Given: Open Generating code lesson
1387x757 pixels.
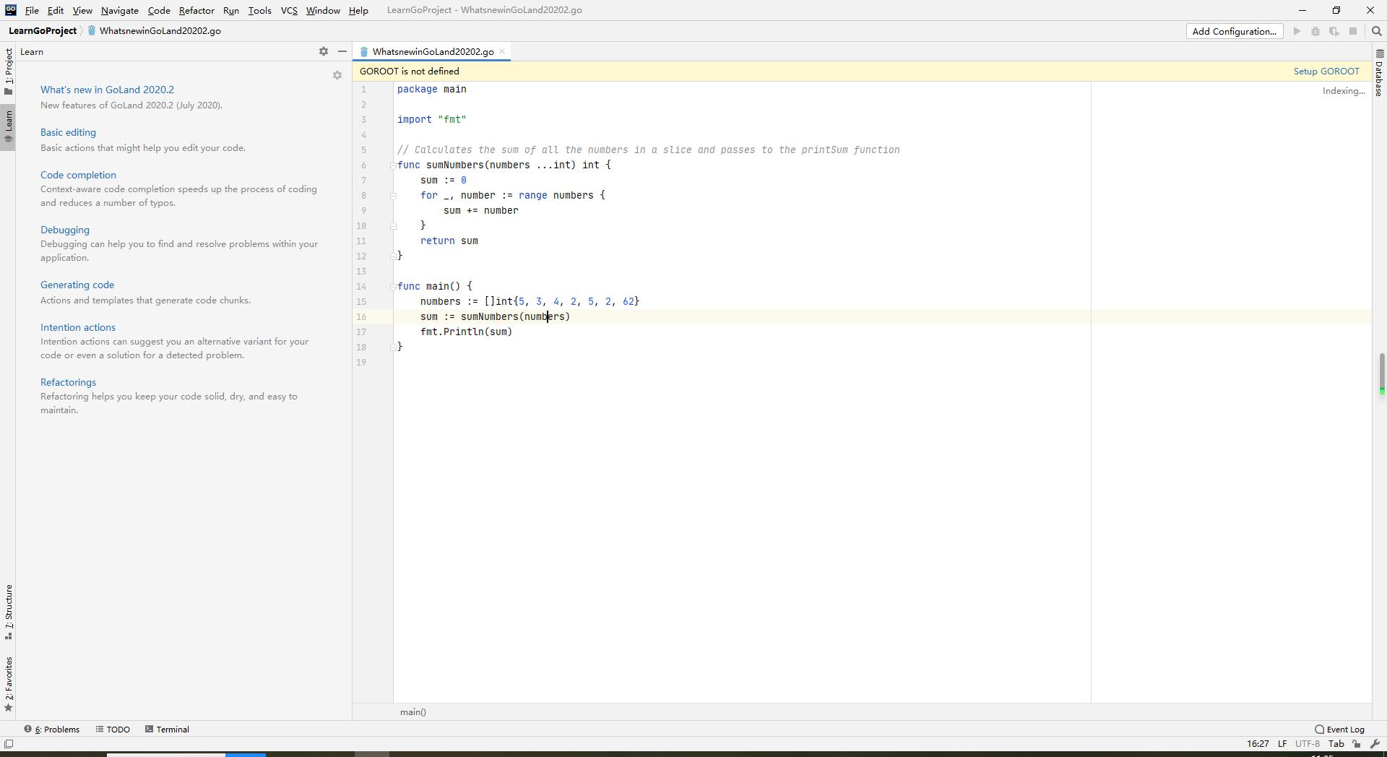Looking at the screenshot, I should click(77, 285).
